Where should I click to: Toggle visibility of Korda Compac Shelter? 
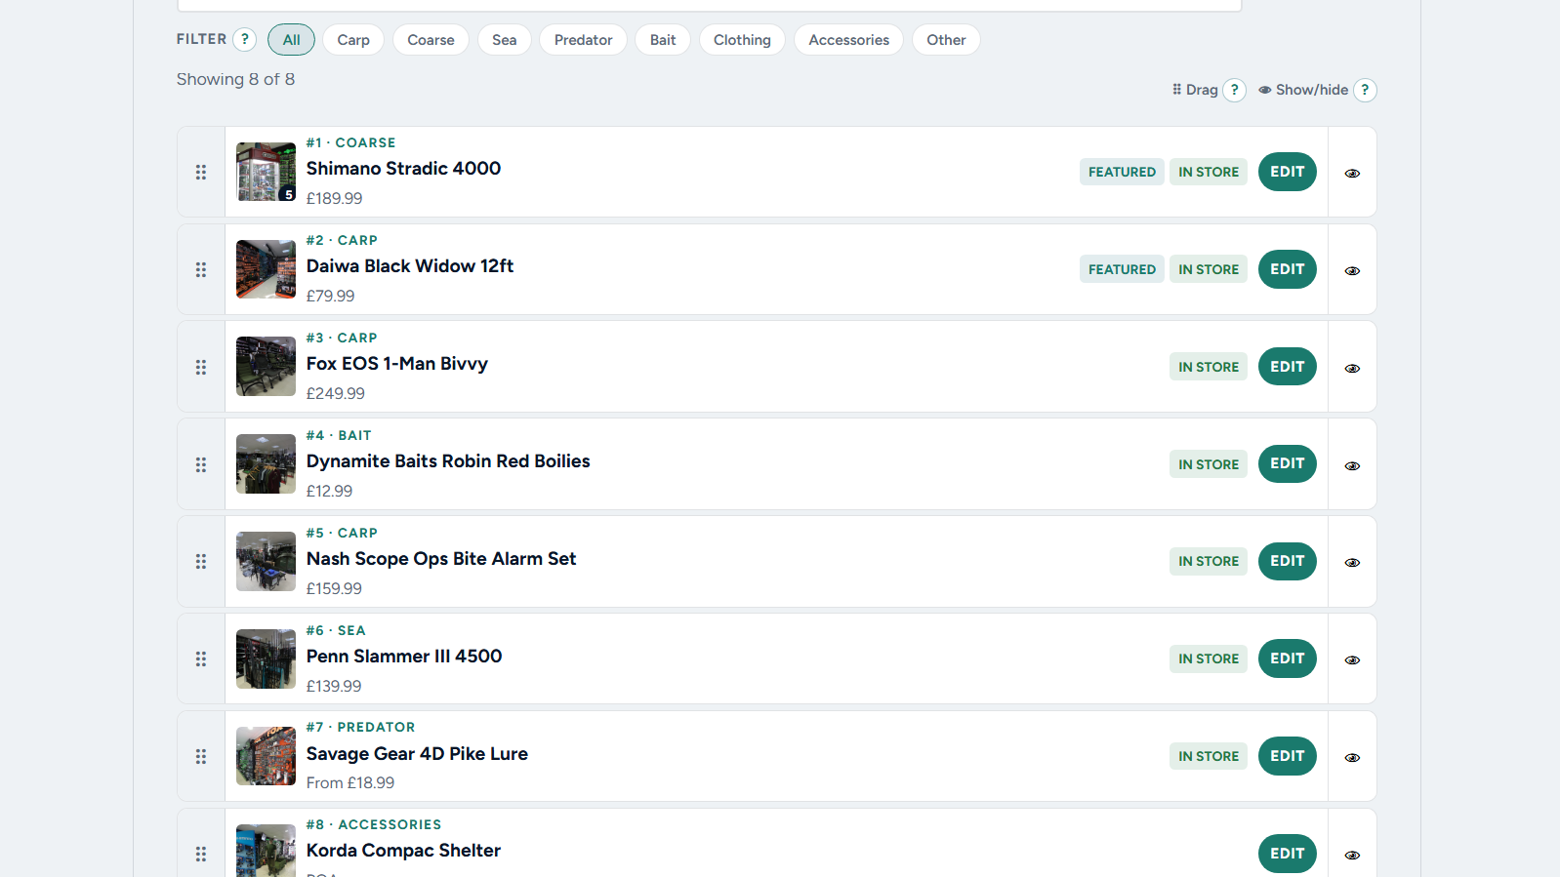click(1352, 855)
